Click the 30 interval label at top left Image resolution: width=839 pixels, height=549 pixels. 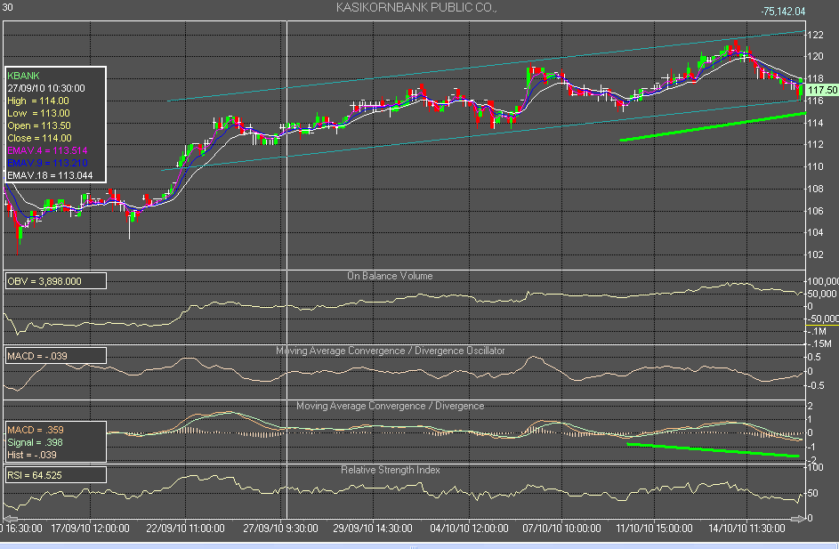tap(7, 7)
